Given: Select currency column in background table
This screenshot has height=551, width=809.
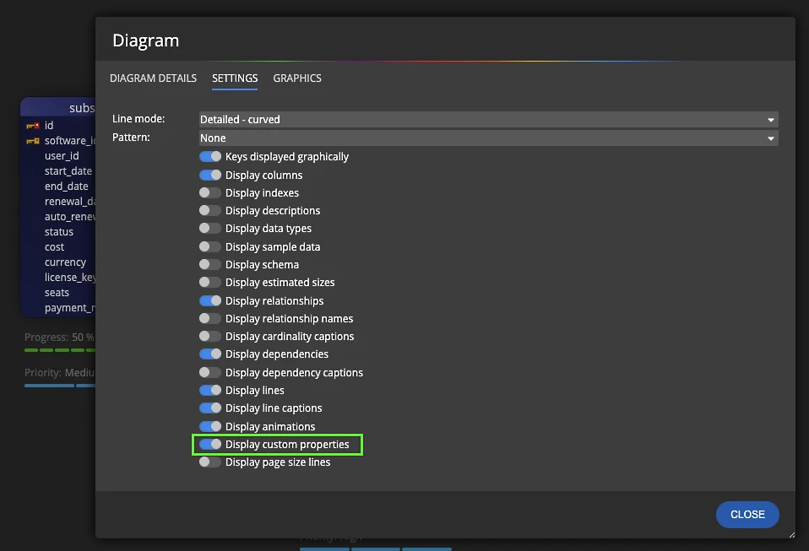Looking at the screenshot, I should coord(66,262).
